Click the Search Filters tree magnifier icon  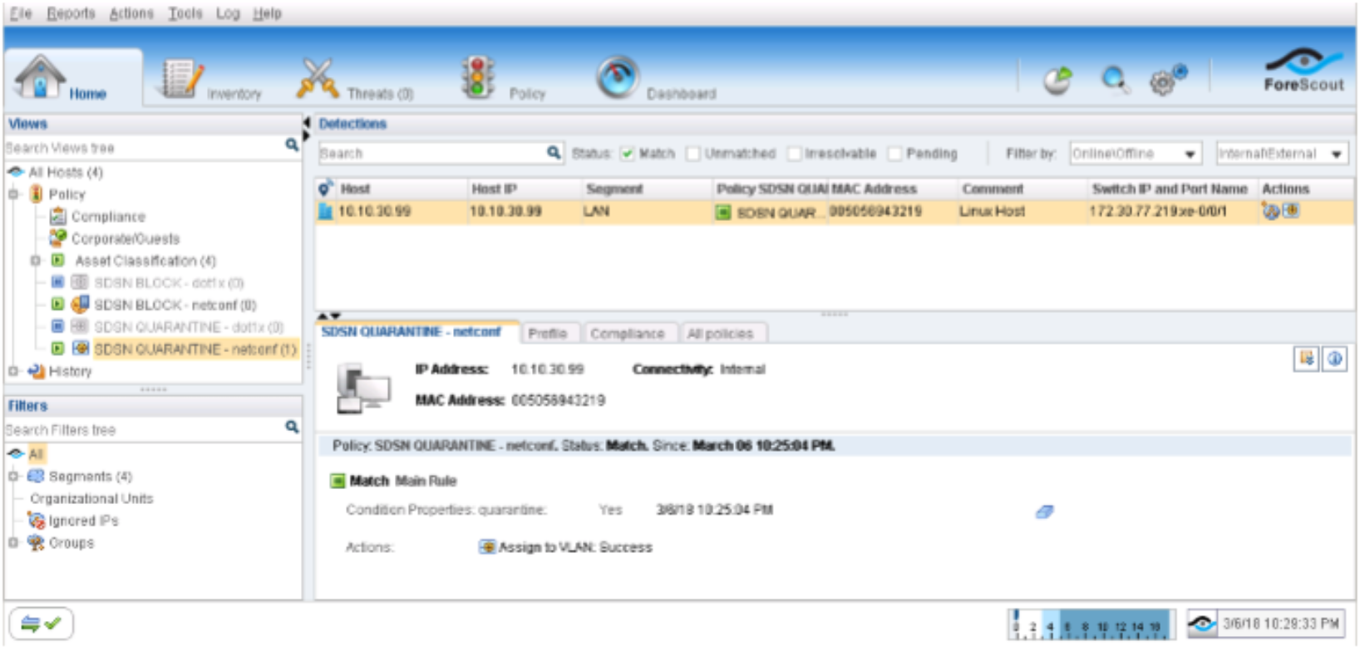pos(292,427)
